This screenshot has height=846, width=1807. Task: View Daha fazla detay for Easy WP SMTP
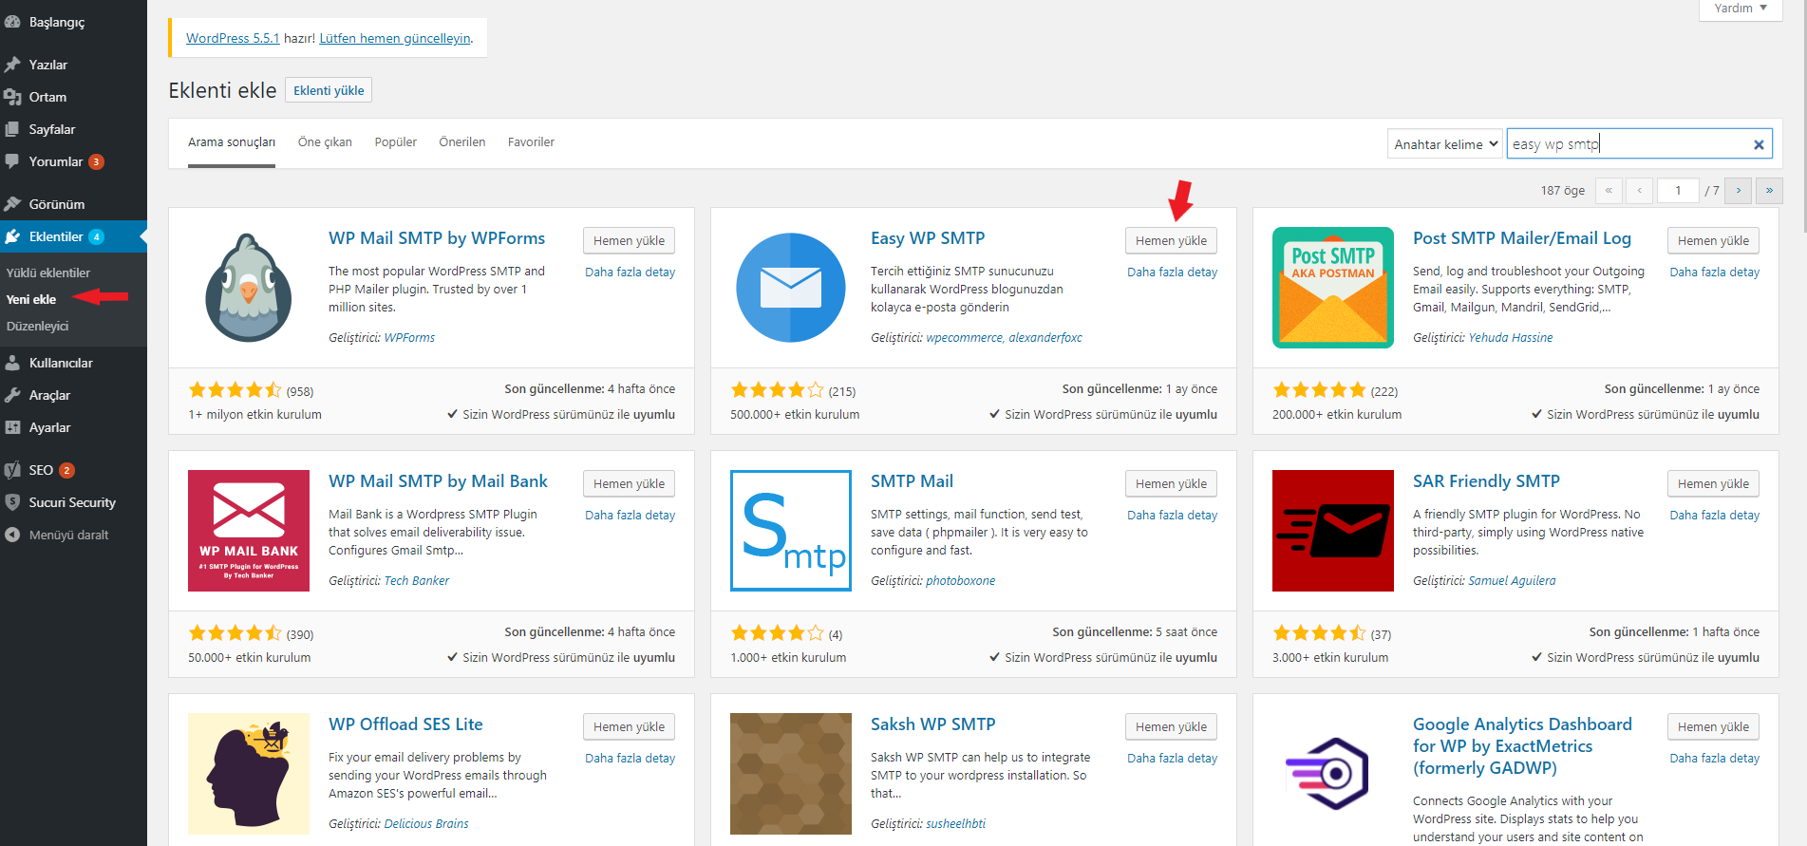coord(1172,273)
